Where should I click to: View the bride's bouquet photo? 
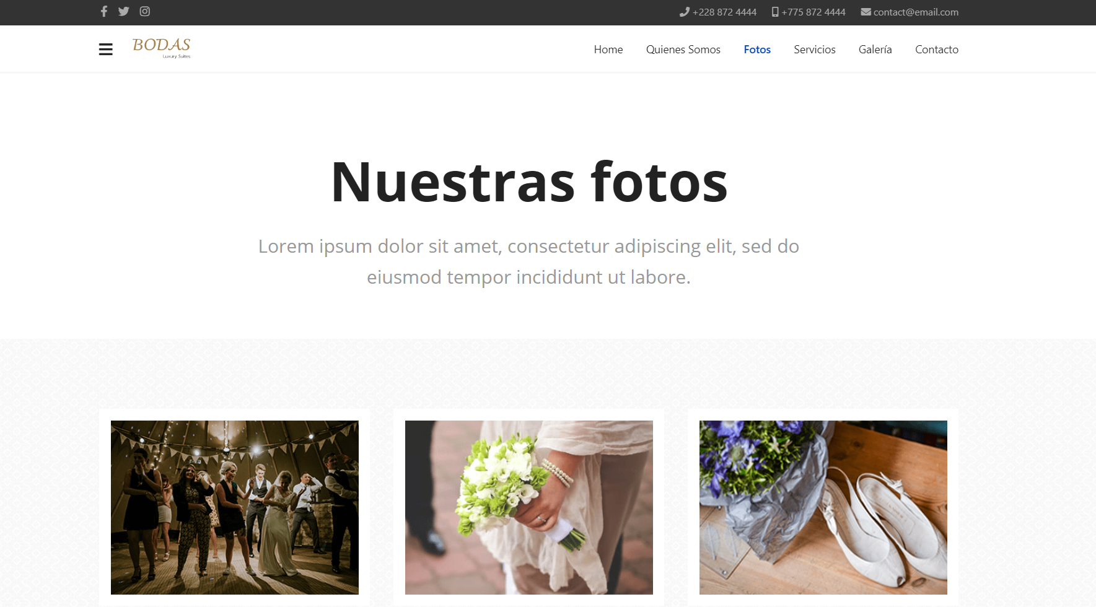529,507
